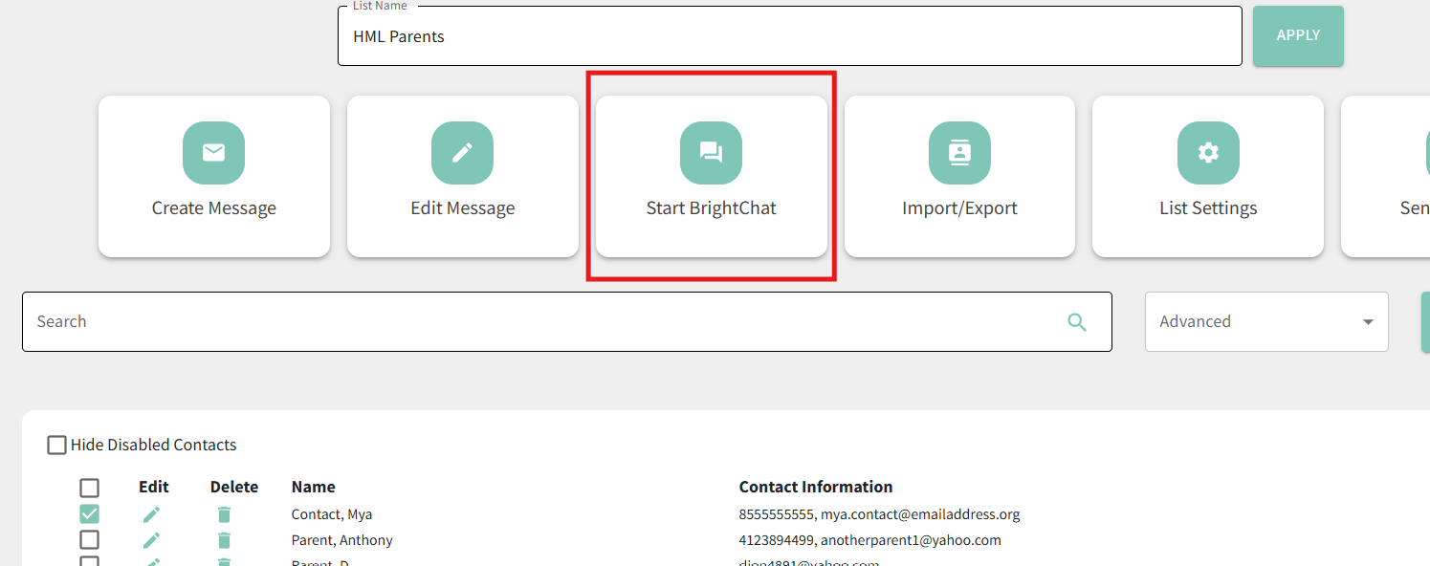The width and height of the screenshot is (1430, 566).
Task: Click the name Parent, Anthony
Action: coord(342,540)
